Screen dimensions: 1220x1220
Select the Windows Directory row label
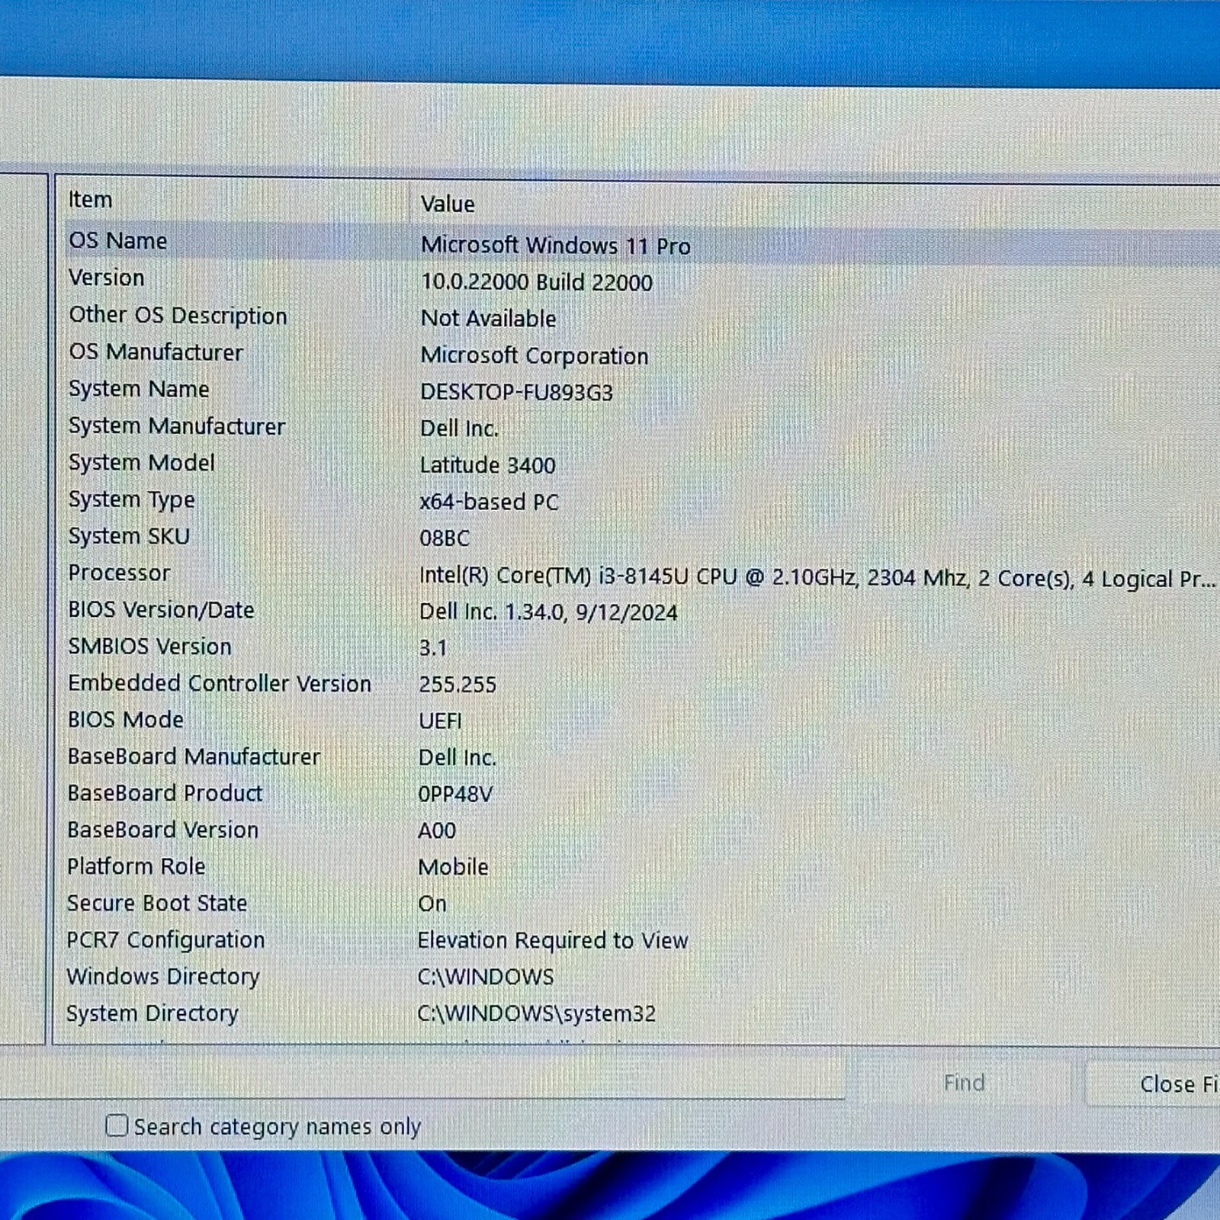(x=163, y=977)
